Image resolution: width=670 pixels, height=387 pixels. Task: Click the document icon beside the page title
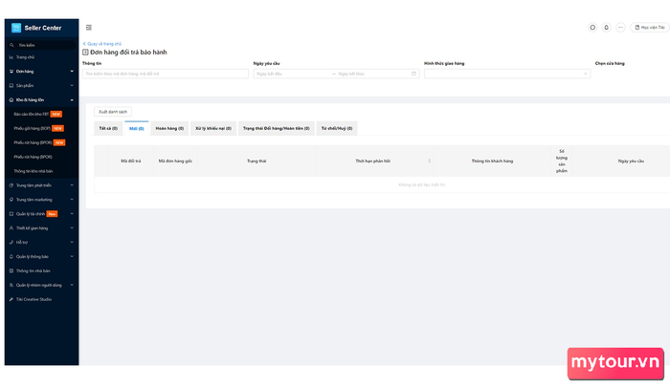pos(85,52)
